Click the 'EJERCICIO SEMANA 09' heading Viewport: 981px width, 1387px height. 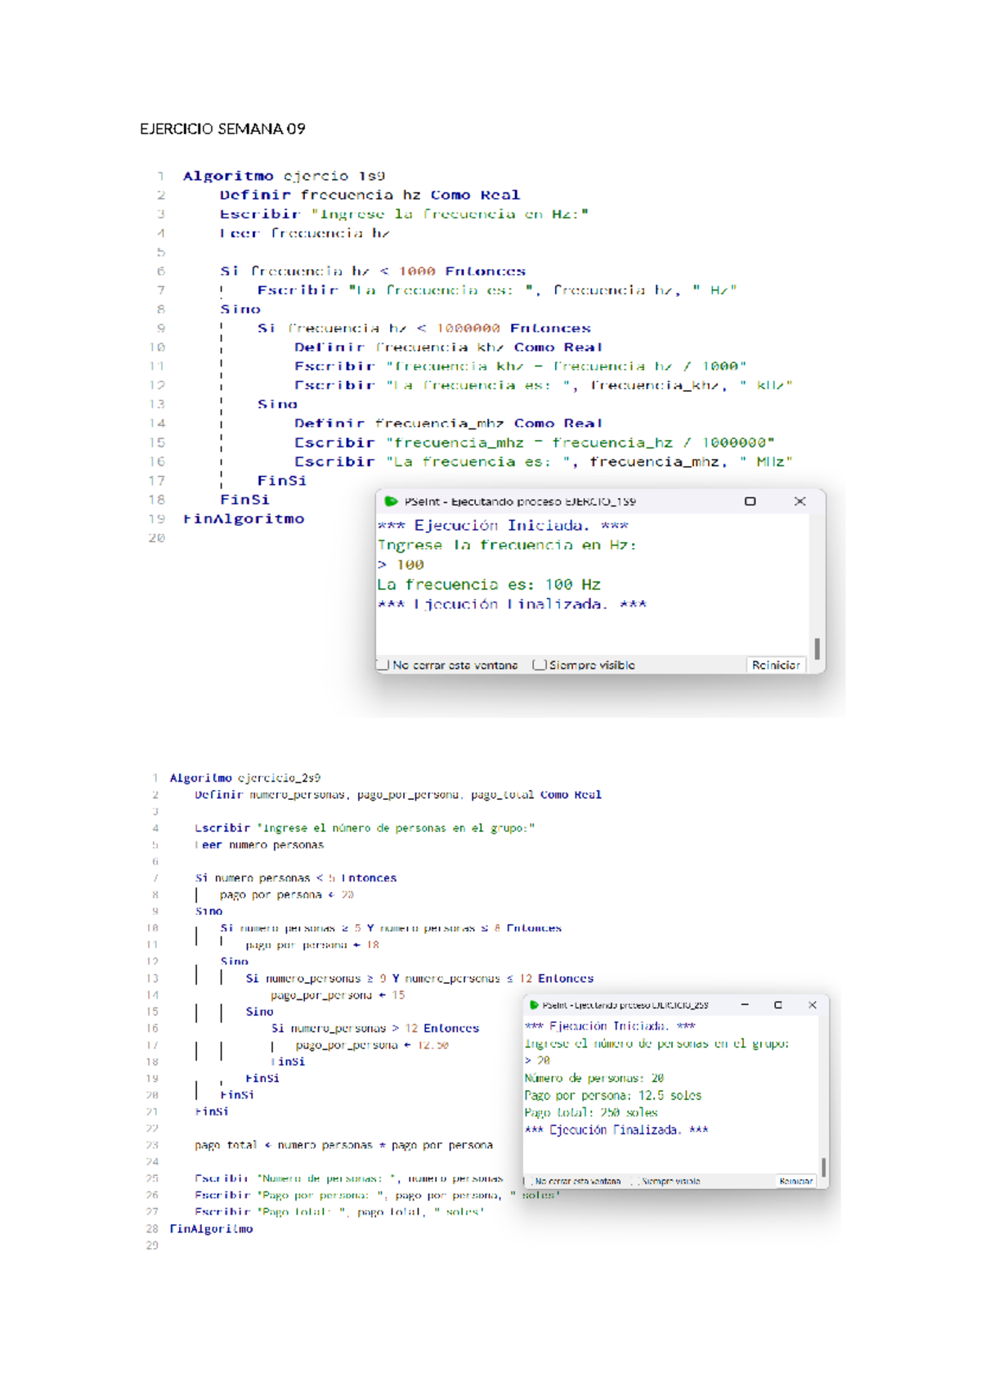point(222,128)
